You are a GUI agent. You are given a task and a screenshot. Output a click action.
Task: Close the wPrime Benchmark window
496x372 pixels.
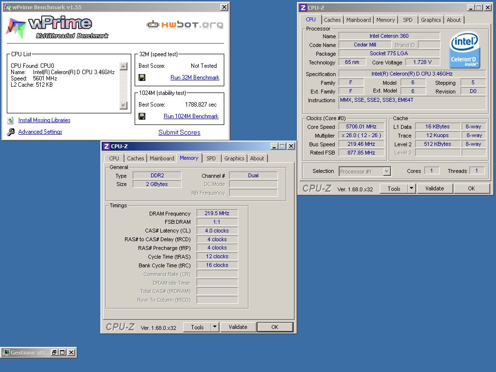(224, 7)
